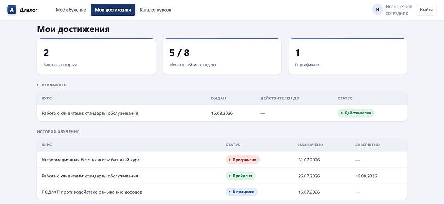This screenshot has height=204, width=444.
Task: Click the СЕРТИФИКАТЫ section title
Action: pyautogui.click(x=52, y=85)
